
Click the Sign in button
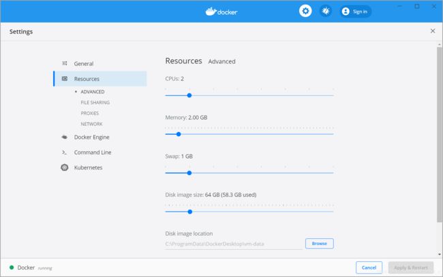coord(355,12)
